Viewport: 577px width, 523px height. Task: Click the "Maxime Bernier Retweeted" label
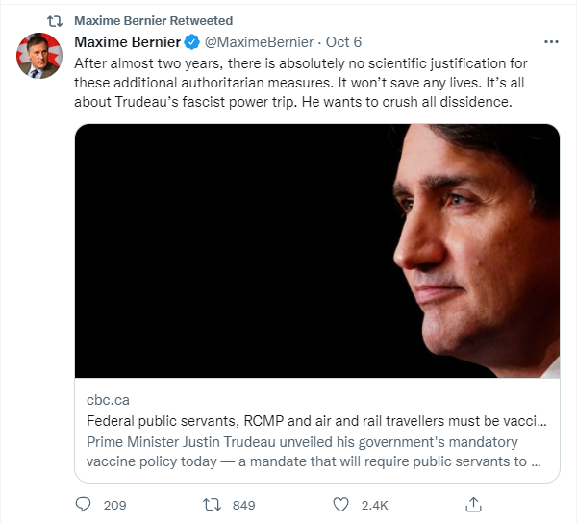tap(153, 21)
